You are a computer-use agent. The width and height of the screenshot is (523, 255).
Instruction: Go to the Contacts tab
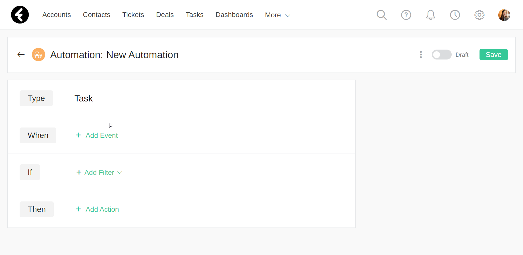point(96,15)
